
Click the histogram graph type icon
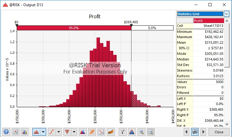[36, 132]
